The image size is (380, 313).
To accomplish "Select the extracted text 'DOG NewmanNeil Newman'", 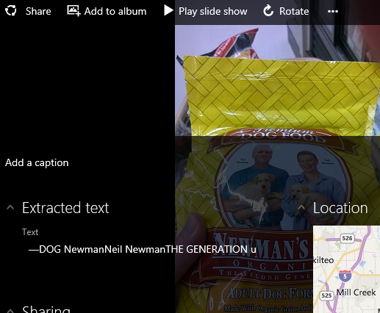I will [x=102, y=249].
